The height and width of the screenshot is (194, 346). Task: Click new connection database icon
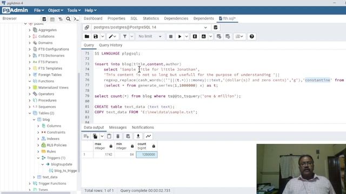coord(216,27)
